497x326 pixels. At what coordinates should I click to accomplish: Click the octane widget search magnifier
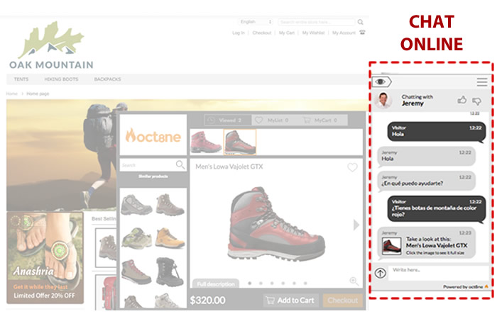tap(180, 165)
